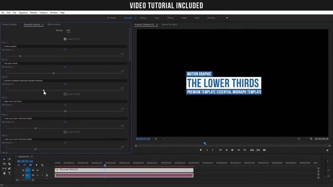333x187 pixels.
Task: Click 'motion graphic' text field
Action: [x=66, y=46]
